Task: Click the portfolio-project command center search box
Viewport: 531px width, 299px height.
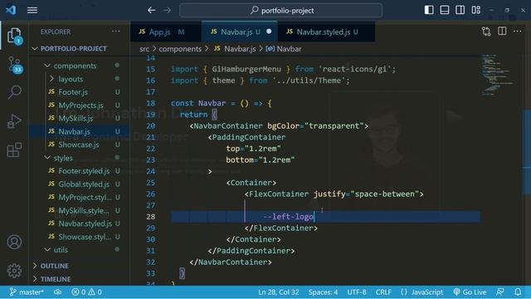Action: [280, 10]
